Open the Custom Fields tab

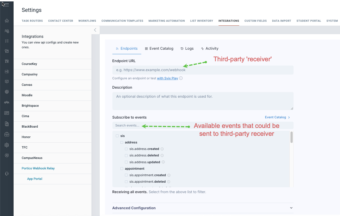click(x=256, y=21)
